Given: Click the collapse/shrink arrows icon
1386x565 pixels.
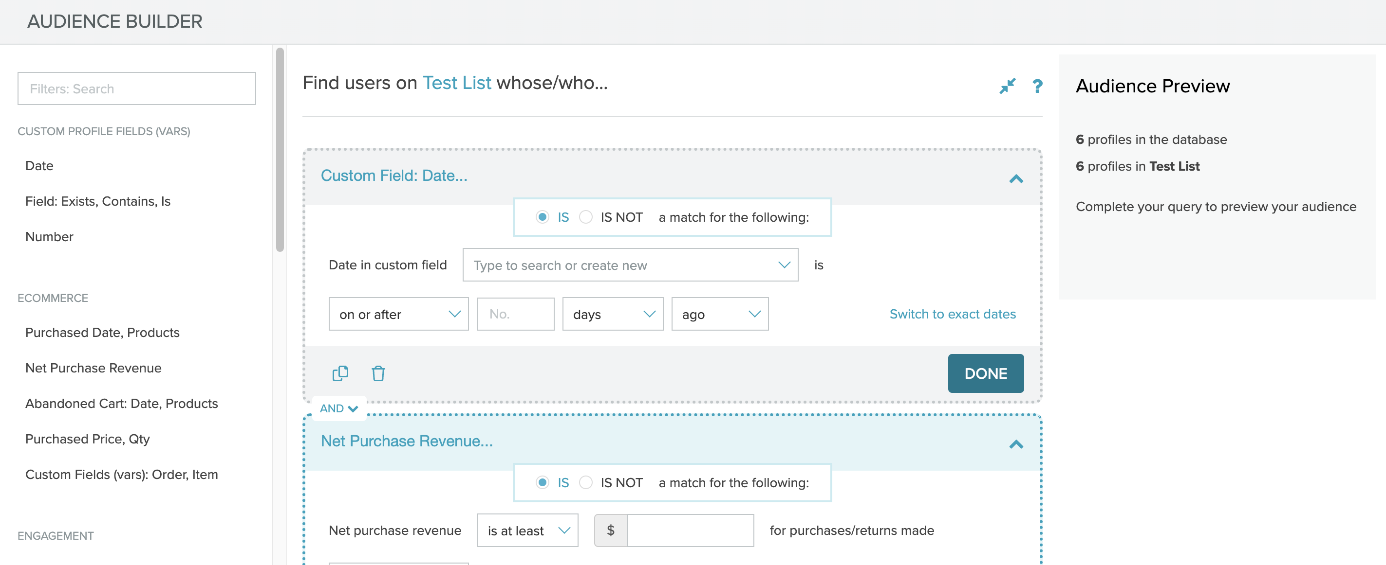Looking at the screenshot, I should pos(1007,86).
